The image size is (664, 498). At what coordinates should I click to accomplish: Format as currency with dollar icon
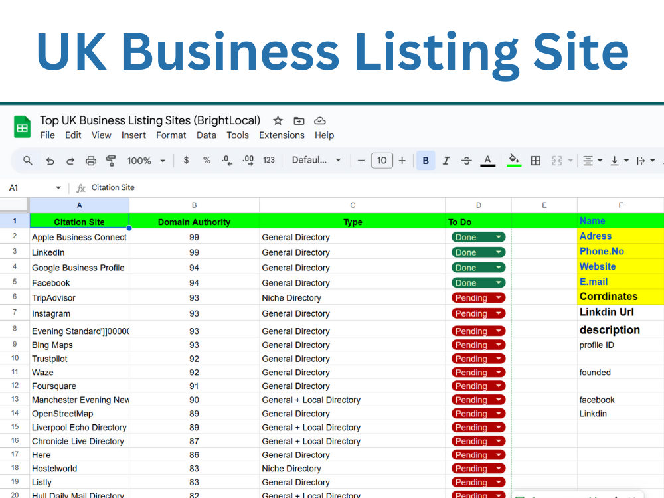click(x=186, y=160)
